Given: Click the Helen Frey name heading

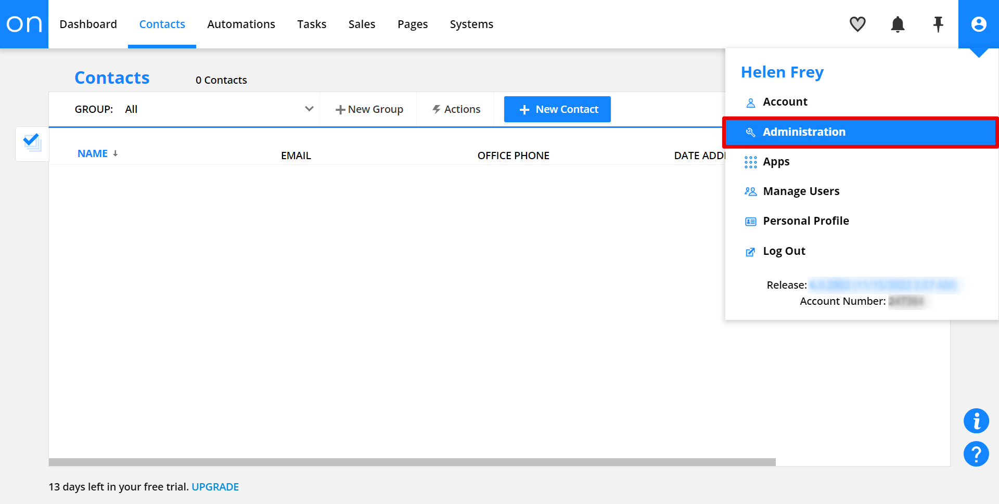Looking at the screenshot, I should (782, 72).
